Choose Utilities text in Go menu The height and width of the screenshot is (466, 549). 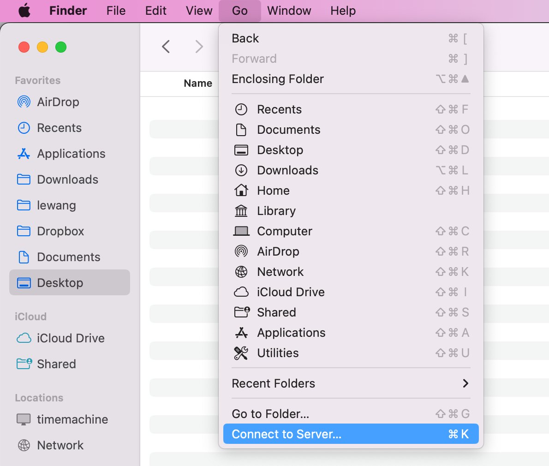[x=278, y=353]
